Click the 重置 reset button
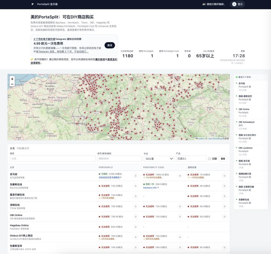This screenshot has height=254, width=271. click(223, 159)
